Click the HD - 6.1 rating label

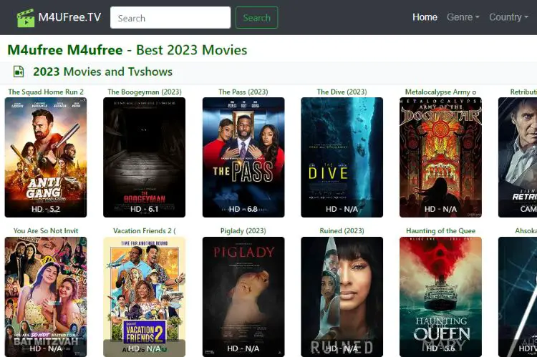[x=144, y=209]
